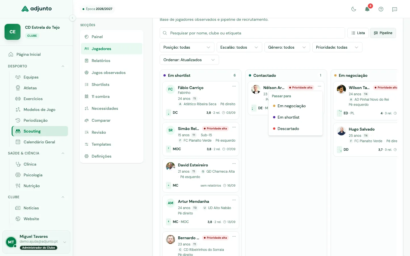Open card options for Fábio Carriço
The image size is (410, 256).
click(234, 86)
